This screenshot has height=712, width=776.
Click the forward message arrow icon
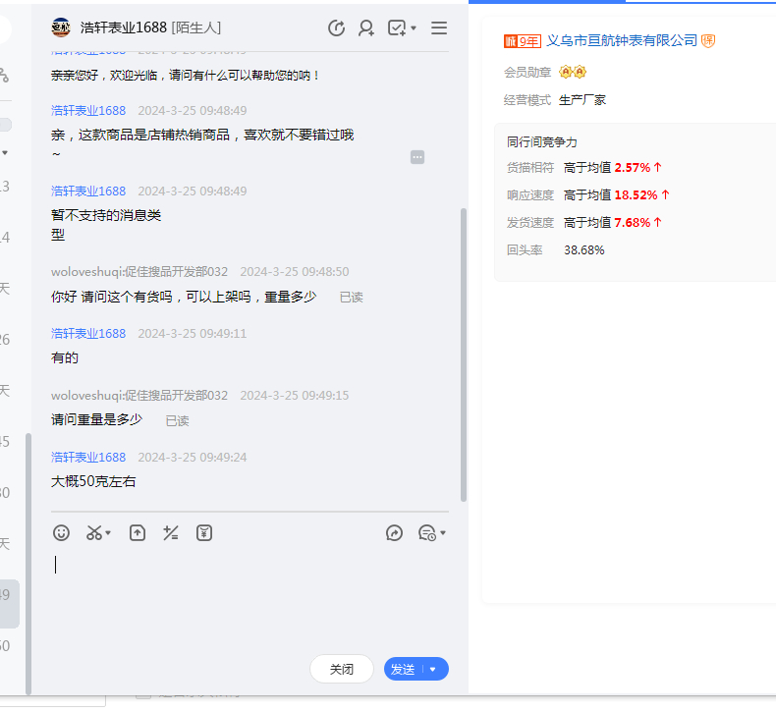(394, 533)
